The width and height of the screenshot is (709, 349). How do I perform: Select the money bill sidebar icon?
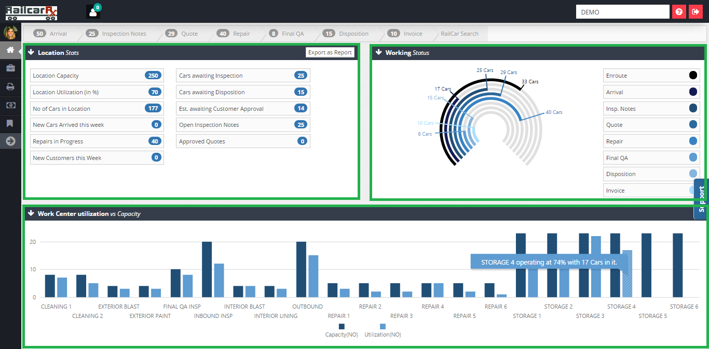(x=10, y=105)
